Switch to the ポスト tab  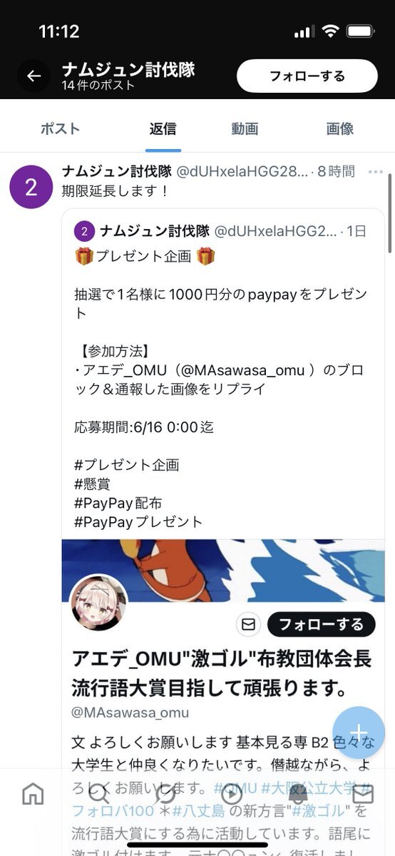[60, 129]
